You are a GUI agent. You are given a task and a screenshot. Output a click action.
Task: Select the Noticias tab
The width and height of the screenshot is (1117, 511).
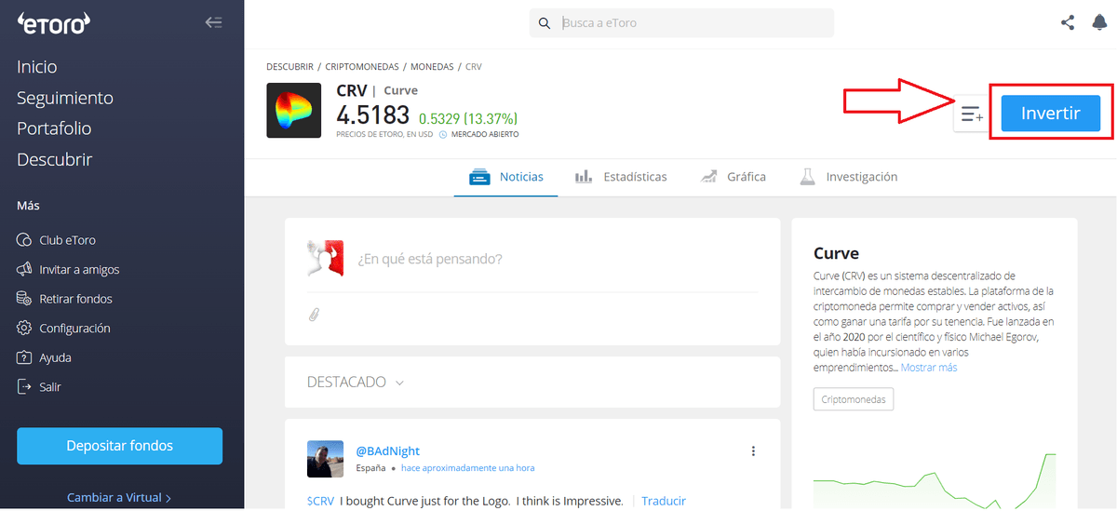pyautogui.click(x=506, y=177)
